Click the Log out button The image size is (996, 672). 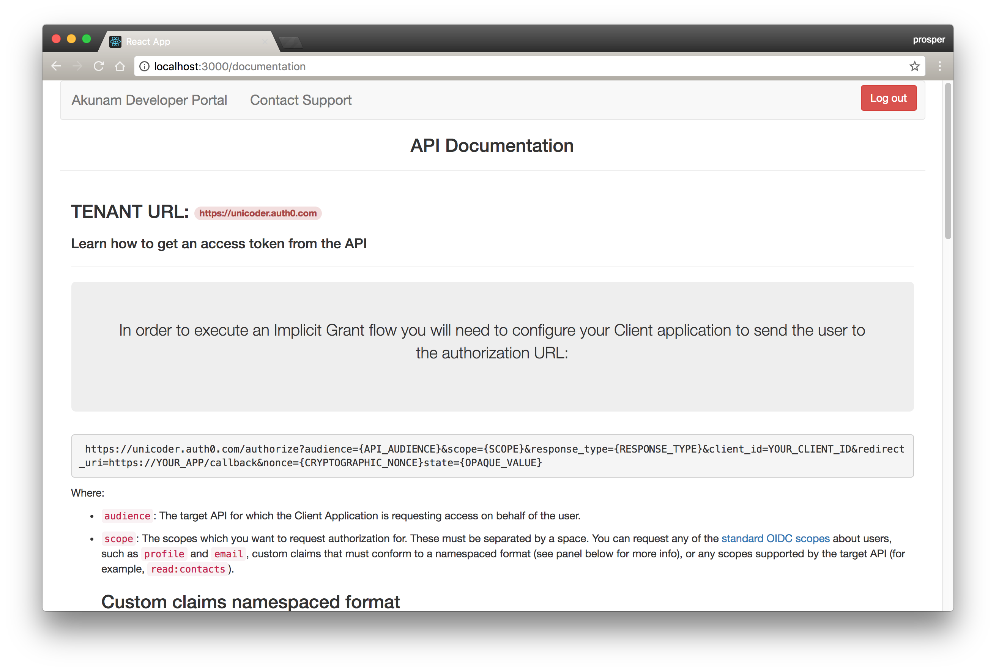(889, 98)
